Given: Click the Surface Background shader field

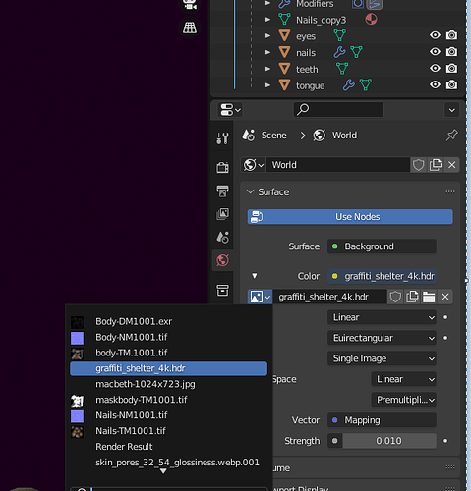Looking at the screenshot, I should [x=382, y=246].
